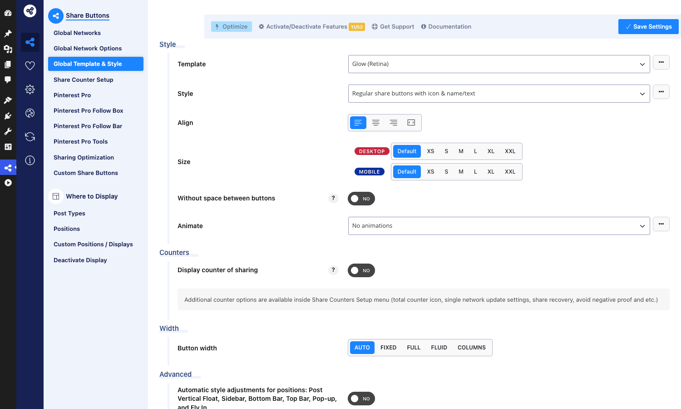Open the Comments bubble icon
Viewport: 681px width, 409px height.
point(8,80)
